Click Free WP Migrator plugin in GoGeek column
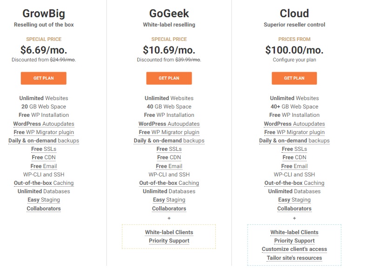The width and height of the screenshot is (381, 270). pyautogui.click(x=169, y=132)
